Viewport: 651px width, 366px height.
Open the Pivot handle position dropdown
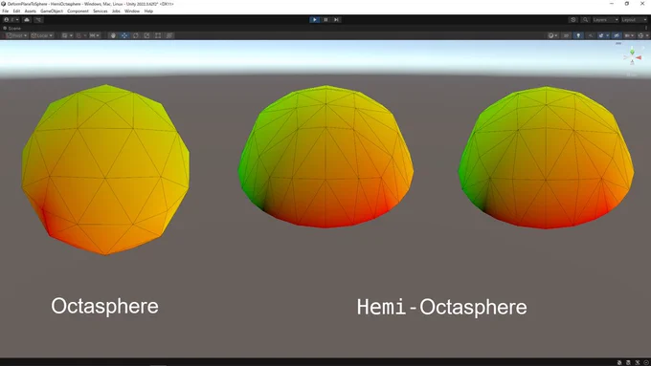click(16, 35)
